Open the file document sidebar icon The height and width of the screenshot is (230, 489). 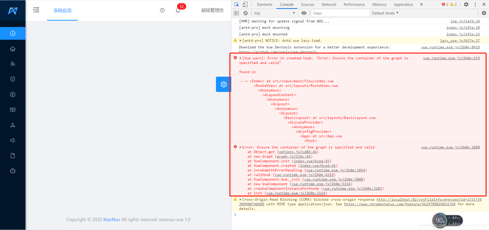coord(13,156)
